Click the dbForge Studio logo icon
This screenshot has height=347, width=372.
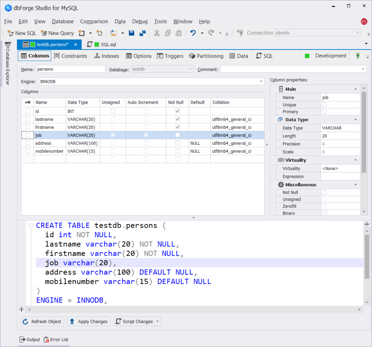pos(8,8)
